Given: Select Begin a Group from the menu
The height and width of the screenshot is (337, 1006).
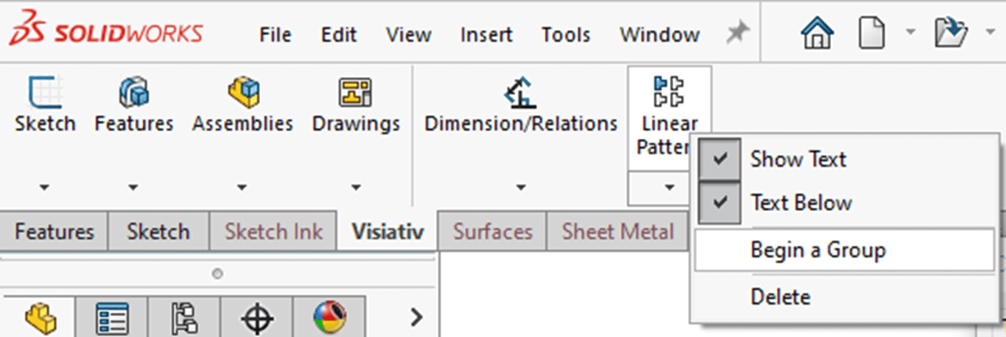Looking at the screenshot, I should (x=818, y=249).
